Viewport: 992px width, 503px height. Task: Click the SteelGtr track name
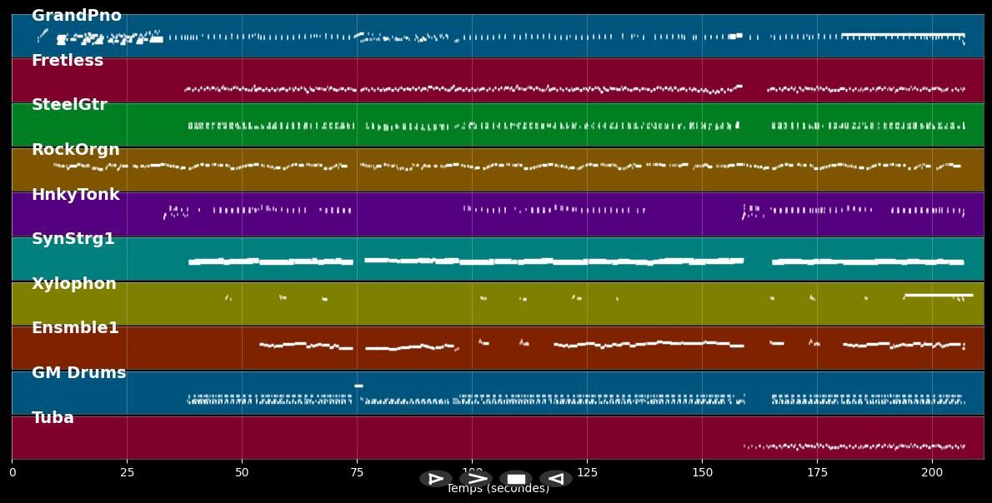point(69,105)
